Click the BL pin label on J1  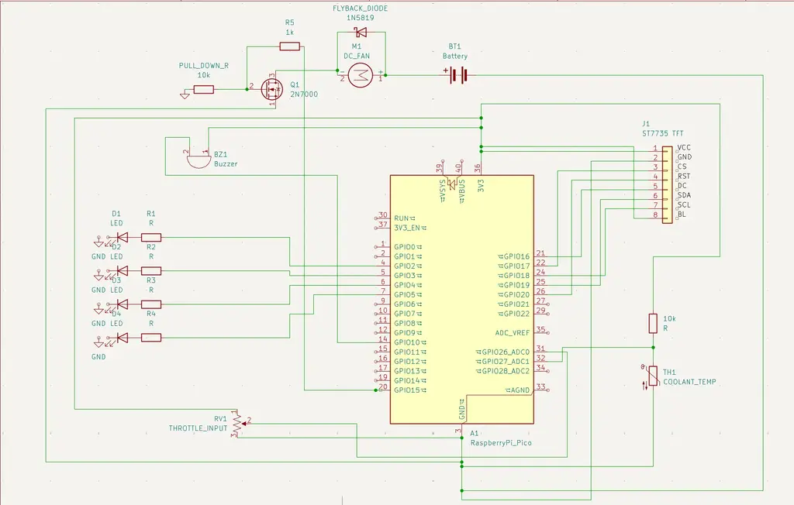682,215
